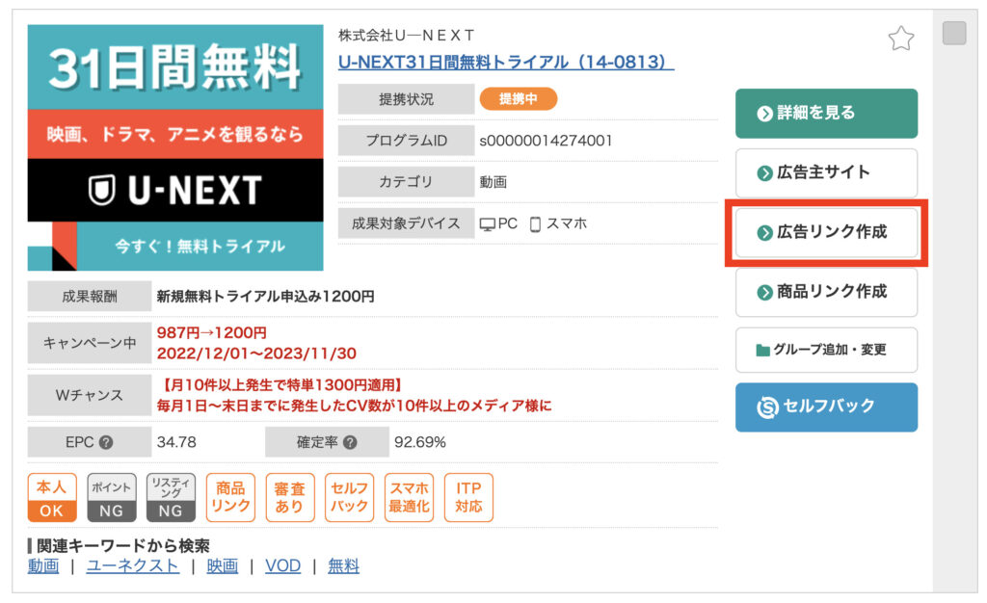Click the 成果報酬 label
This screenshot has width=987, height=603.
90,296
